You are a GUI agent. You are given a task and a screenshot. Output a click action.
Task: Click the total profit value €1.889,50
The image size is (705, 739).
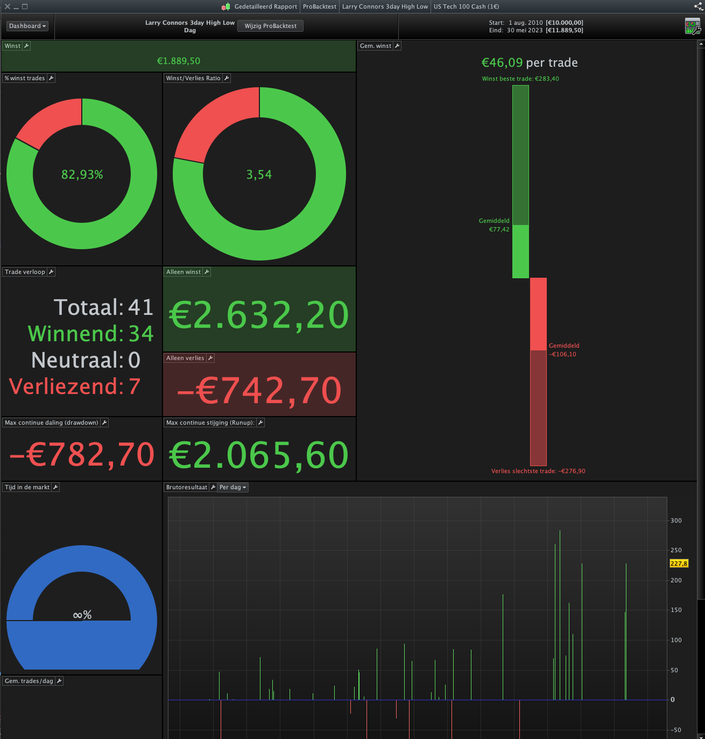(179, 61)
